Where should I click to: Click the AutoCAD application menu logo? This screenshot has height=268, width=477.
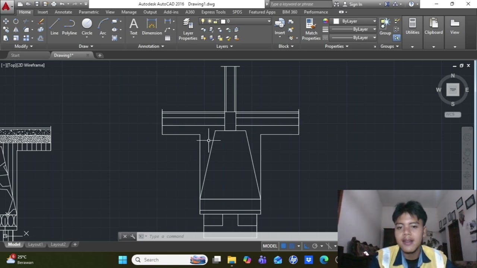pos(6,6)
